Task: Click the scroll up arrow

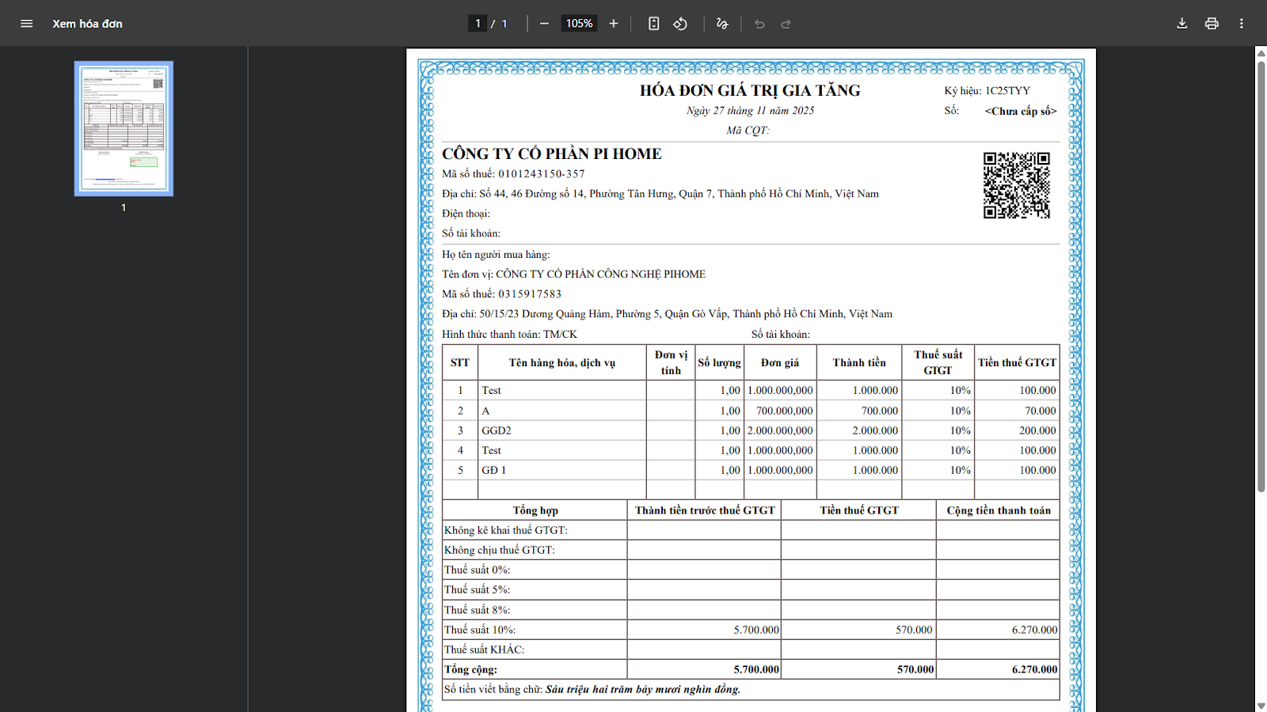Action: point(1261,53)
